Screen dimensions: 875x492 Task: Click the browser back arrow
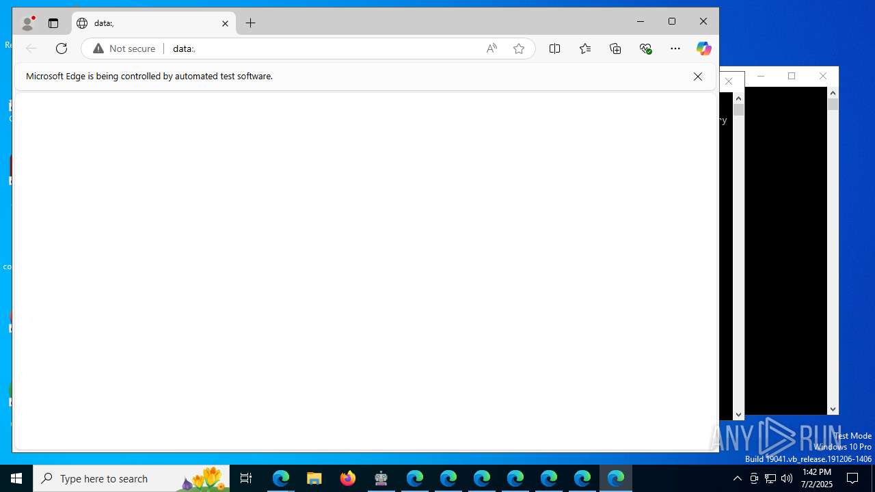(31, 49)
